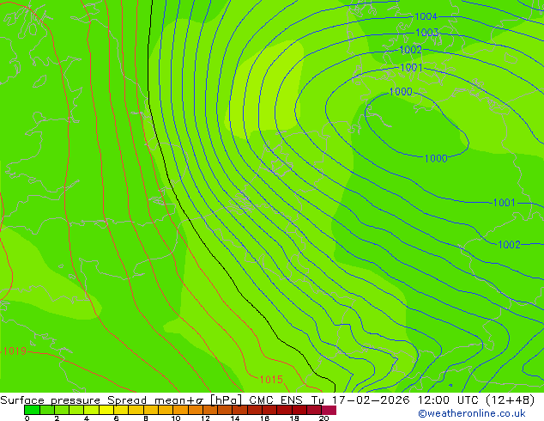544x421 pixels.
Task: Click the date 17-02-2026 in the caption
Action: coord(371,400)
